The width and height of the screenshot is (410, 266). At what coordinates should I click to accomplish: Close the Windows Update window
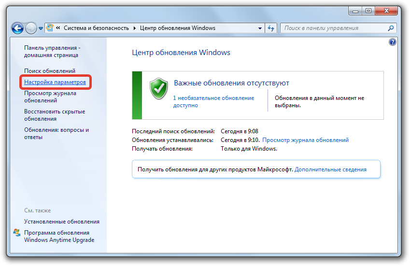386,11
